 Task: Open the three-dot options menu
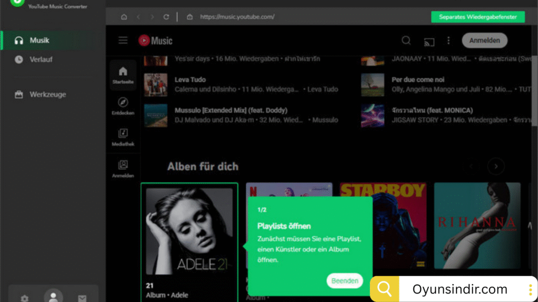point(448,40)
